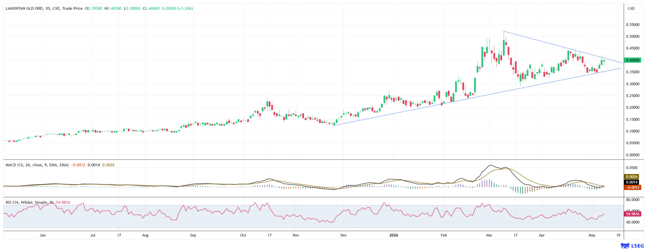Click the Nov date label

point(296,235)
